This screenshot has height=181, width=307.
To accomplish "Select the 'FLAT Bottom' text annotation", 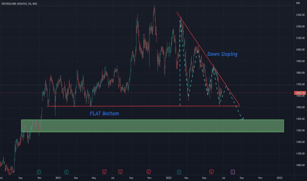I will [x=104, y=114].
